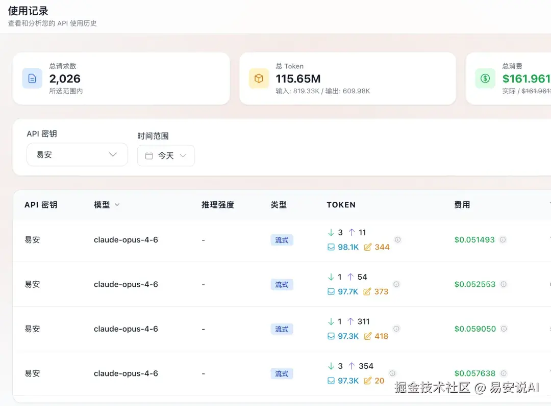Click the orange pencil icon next to 344
Image resolution: width=551 pixels, height=406 pixels.
366,247
